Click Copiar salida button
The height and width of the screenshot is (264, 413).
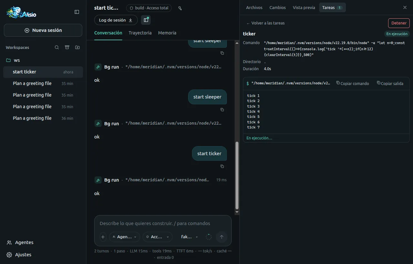click(x=390, y=83)
